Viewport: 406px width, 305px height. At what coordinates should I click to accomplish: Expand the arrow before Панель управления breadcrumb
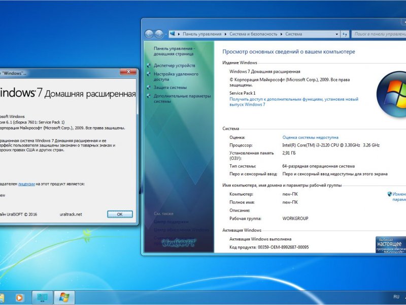(x=179, y=34)
